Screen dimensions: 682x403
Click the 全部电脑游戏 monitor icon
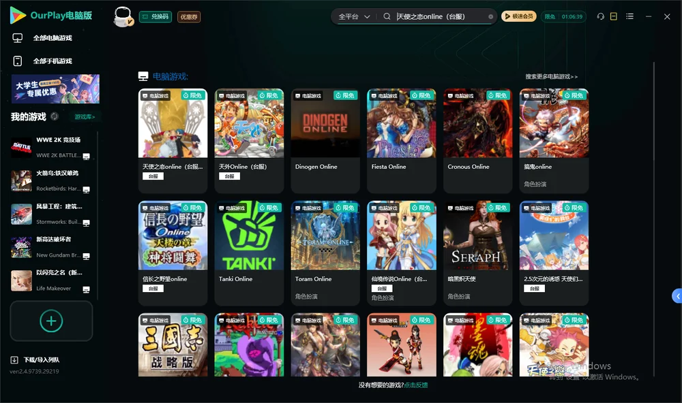[18, 38]
